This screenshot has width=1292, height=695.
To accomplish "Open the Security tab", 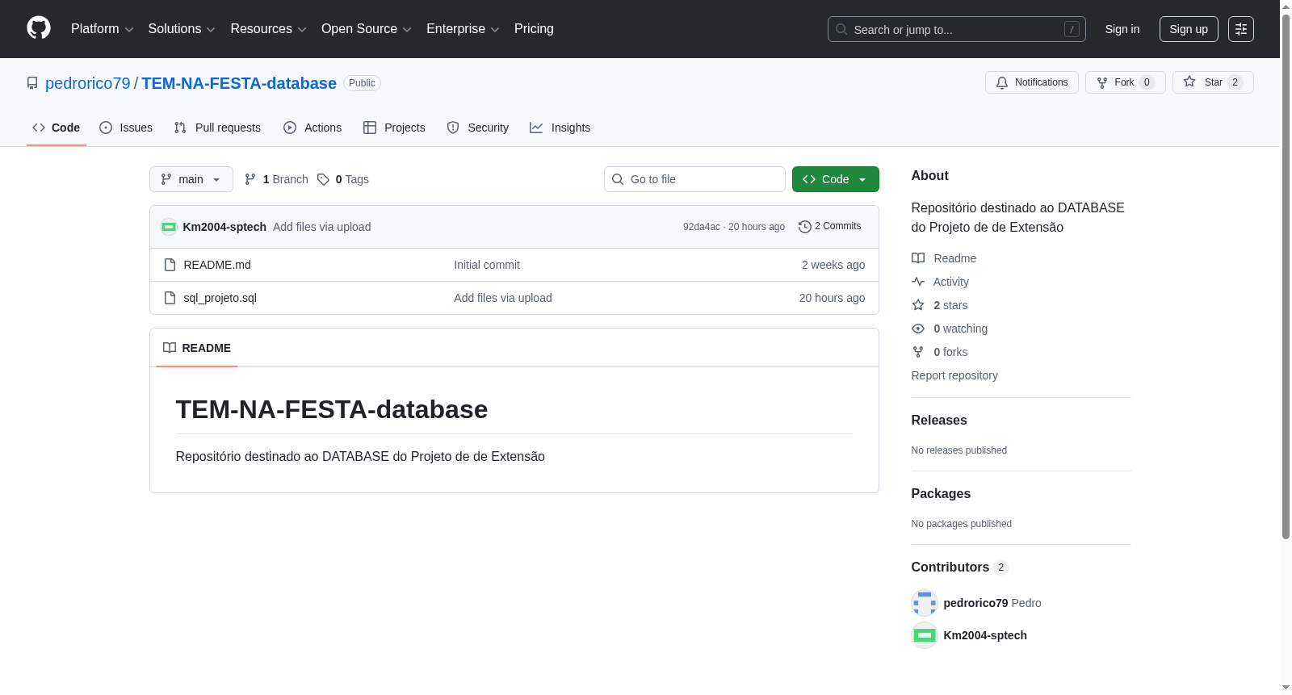I will [478, 128].
